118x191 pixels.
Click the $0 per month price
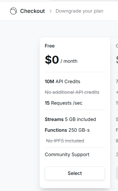pos(61,60)
